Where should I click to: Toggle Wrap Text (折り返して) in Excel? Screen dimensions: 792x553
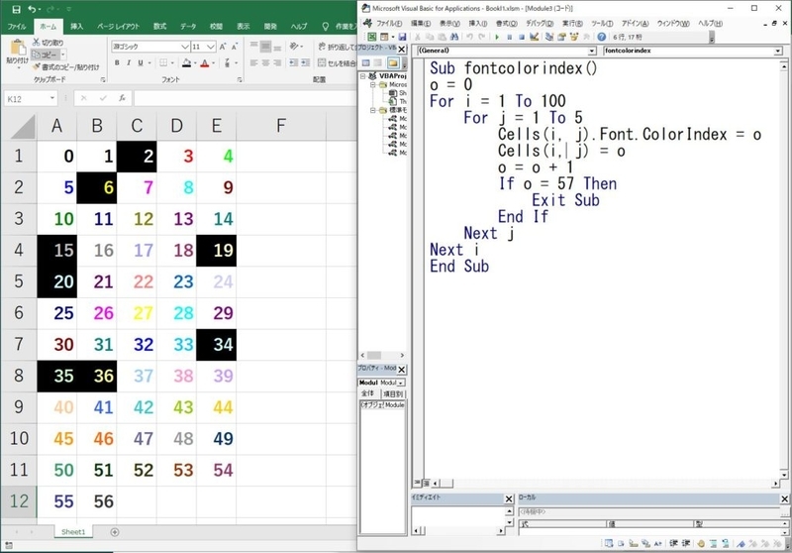click(337, 47)
